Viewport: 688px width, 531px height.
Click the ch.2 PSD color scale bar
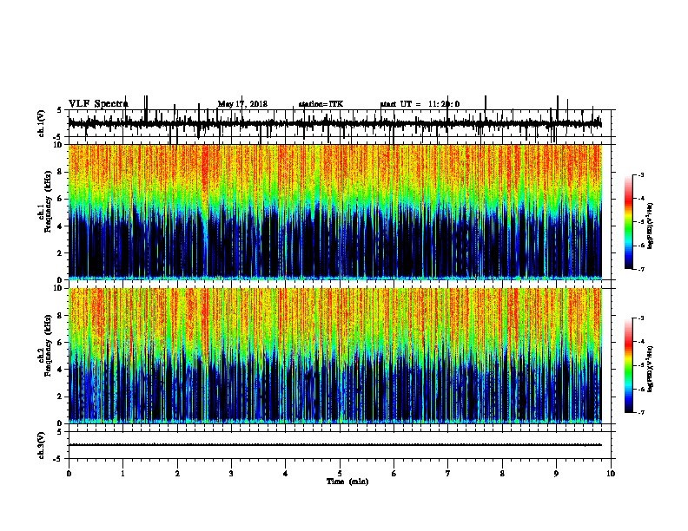[x=629, y=365]
